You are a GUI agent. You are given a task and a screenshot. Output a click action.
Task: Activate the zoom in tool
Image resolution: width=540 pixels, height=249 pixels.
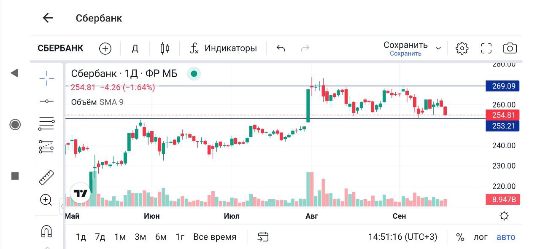(46, 200)
